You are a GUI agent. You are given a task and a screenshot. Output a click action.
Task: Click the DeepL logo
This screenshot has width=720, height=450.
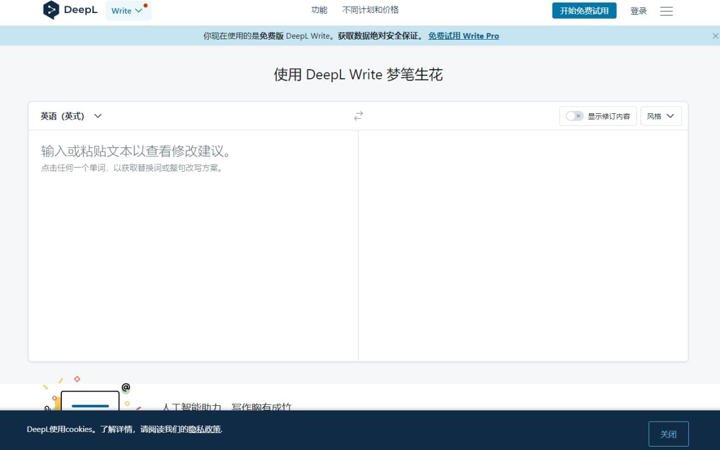[70, 10]
